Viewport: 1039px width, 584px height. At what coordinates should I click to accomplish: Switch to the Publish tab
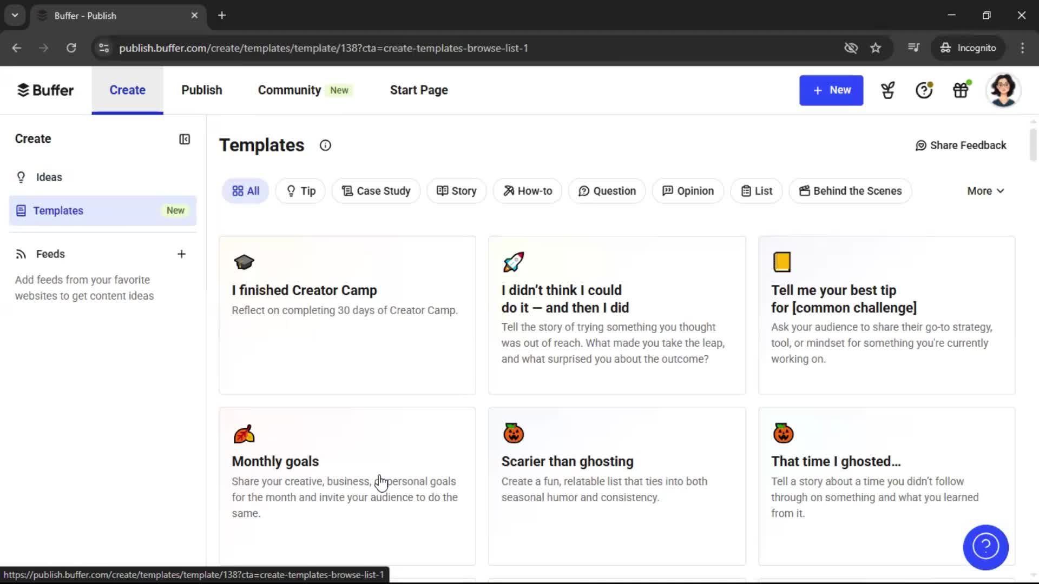(x=201, y=90)
